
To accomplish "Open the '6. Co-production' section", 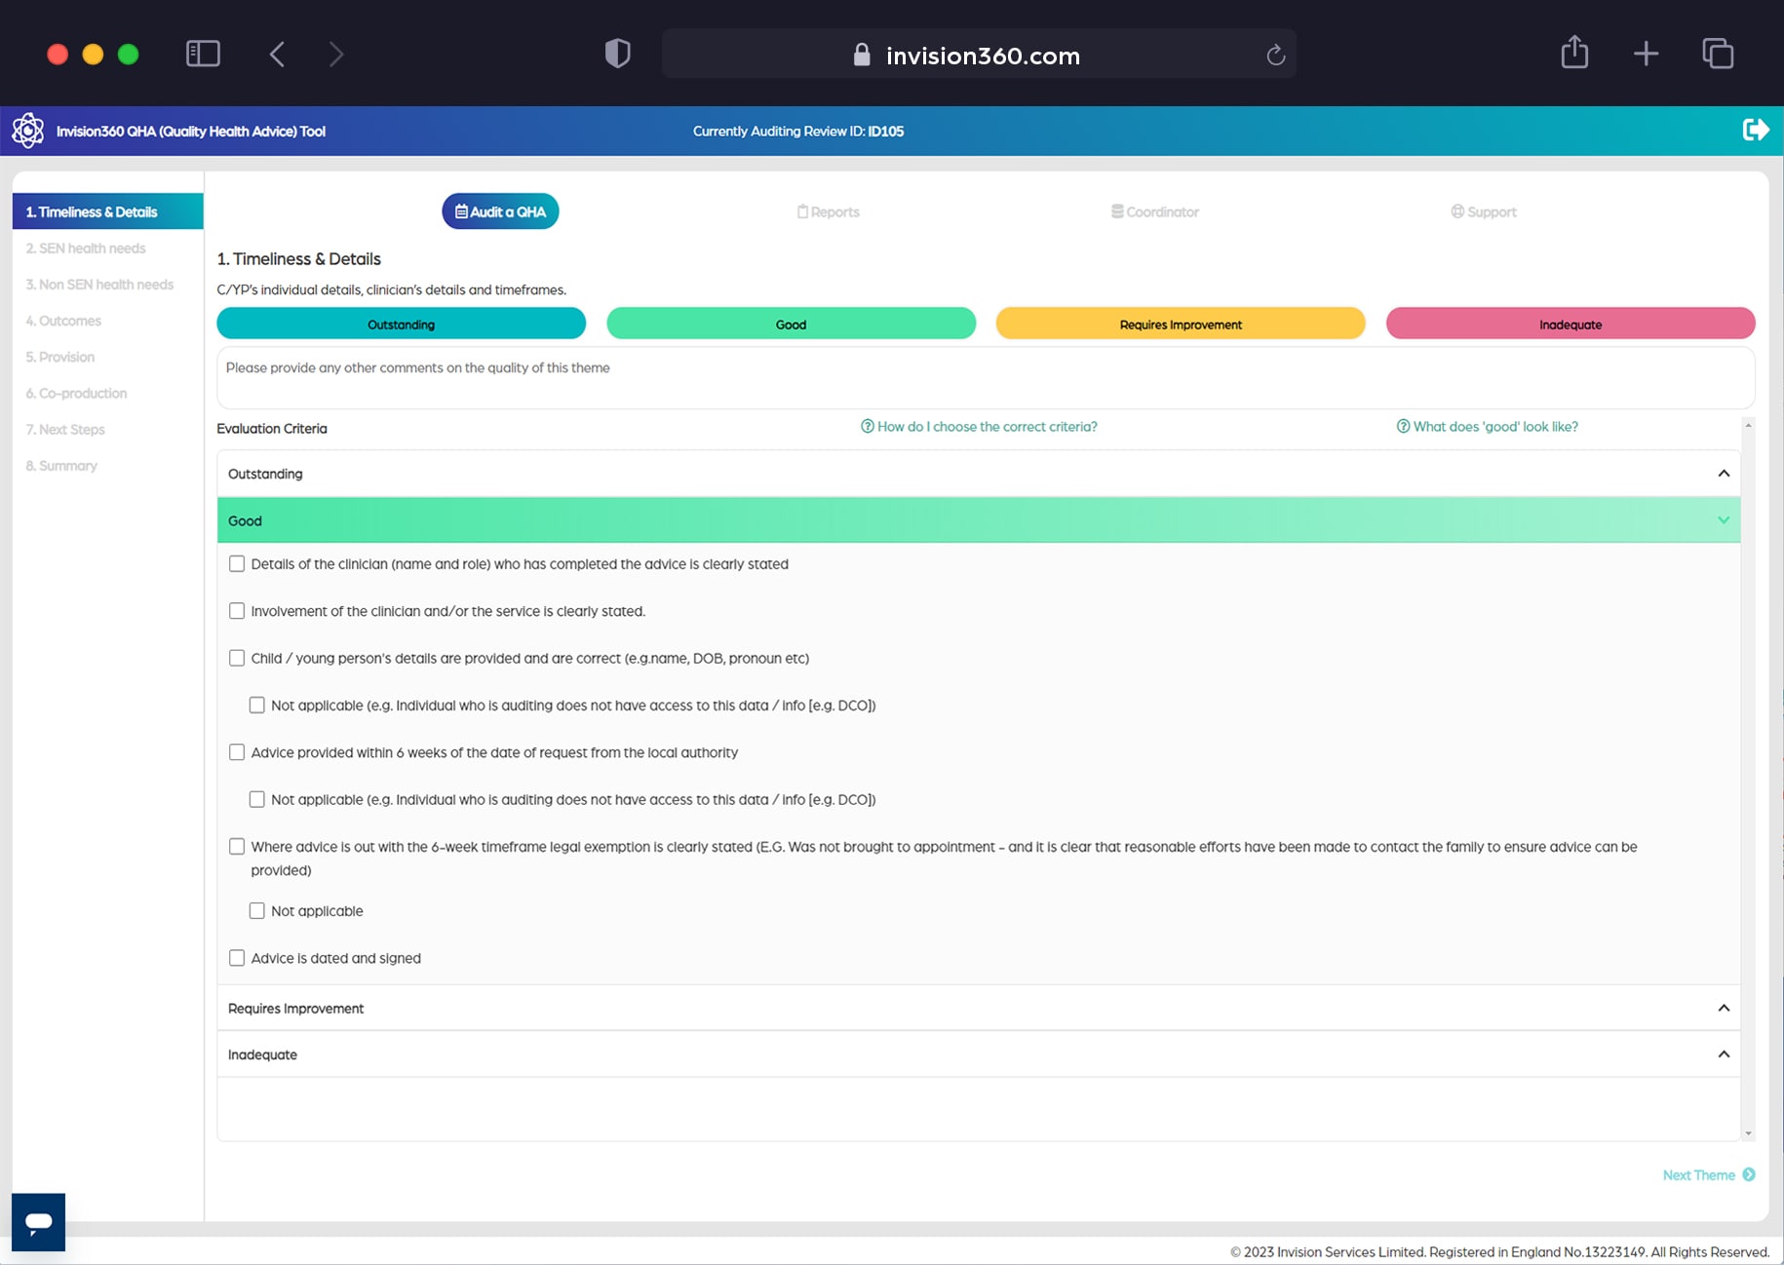I will point(76,393).
